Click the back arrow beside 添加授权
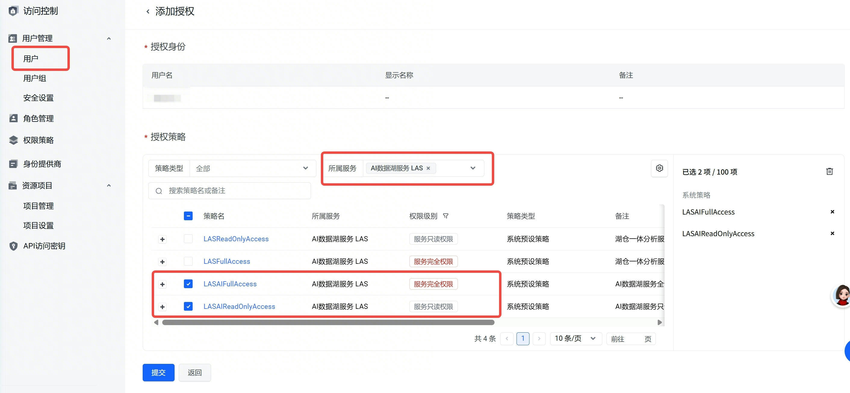The width and height of the screenshot is (850, 393). [148, 11]
